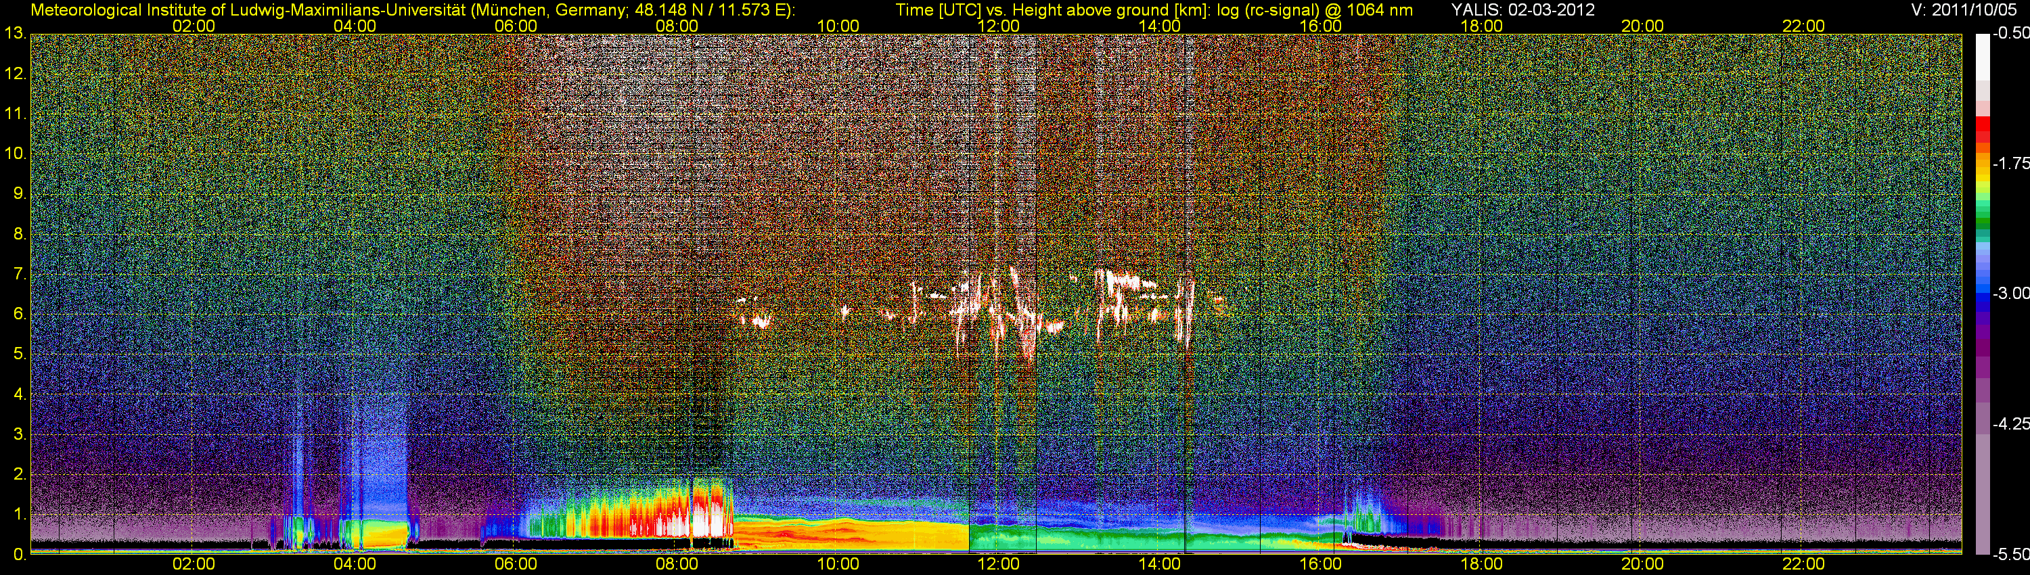Click the 06:00 label on the top time axis
Viewport: 2030px width, 575px height.
516,26
